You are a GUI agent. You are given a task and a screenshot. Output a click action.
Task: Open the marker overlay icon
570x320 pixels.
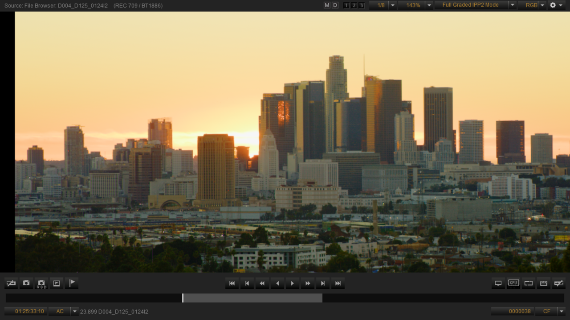pos(56,283)
